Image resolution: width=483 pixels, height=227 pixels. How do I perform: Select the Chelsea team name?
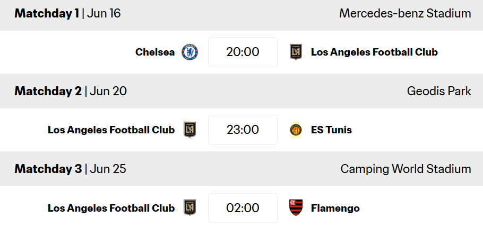pyautogui.click(x=155, y=52)
